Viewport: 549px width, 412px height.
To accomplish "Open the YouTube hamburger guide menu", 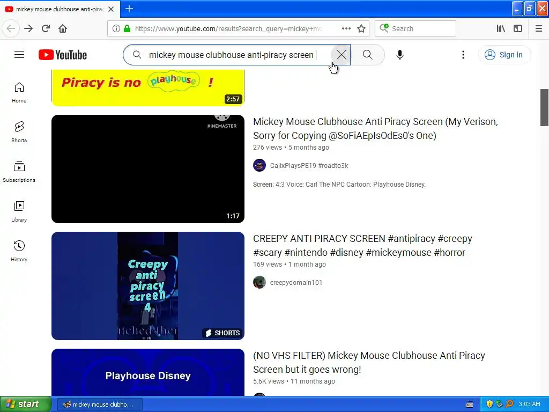I will pos(19,55).
